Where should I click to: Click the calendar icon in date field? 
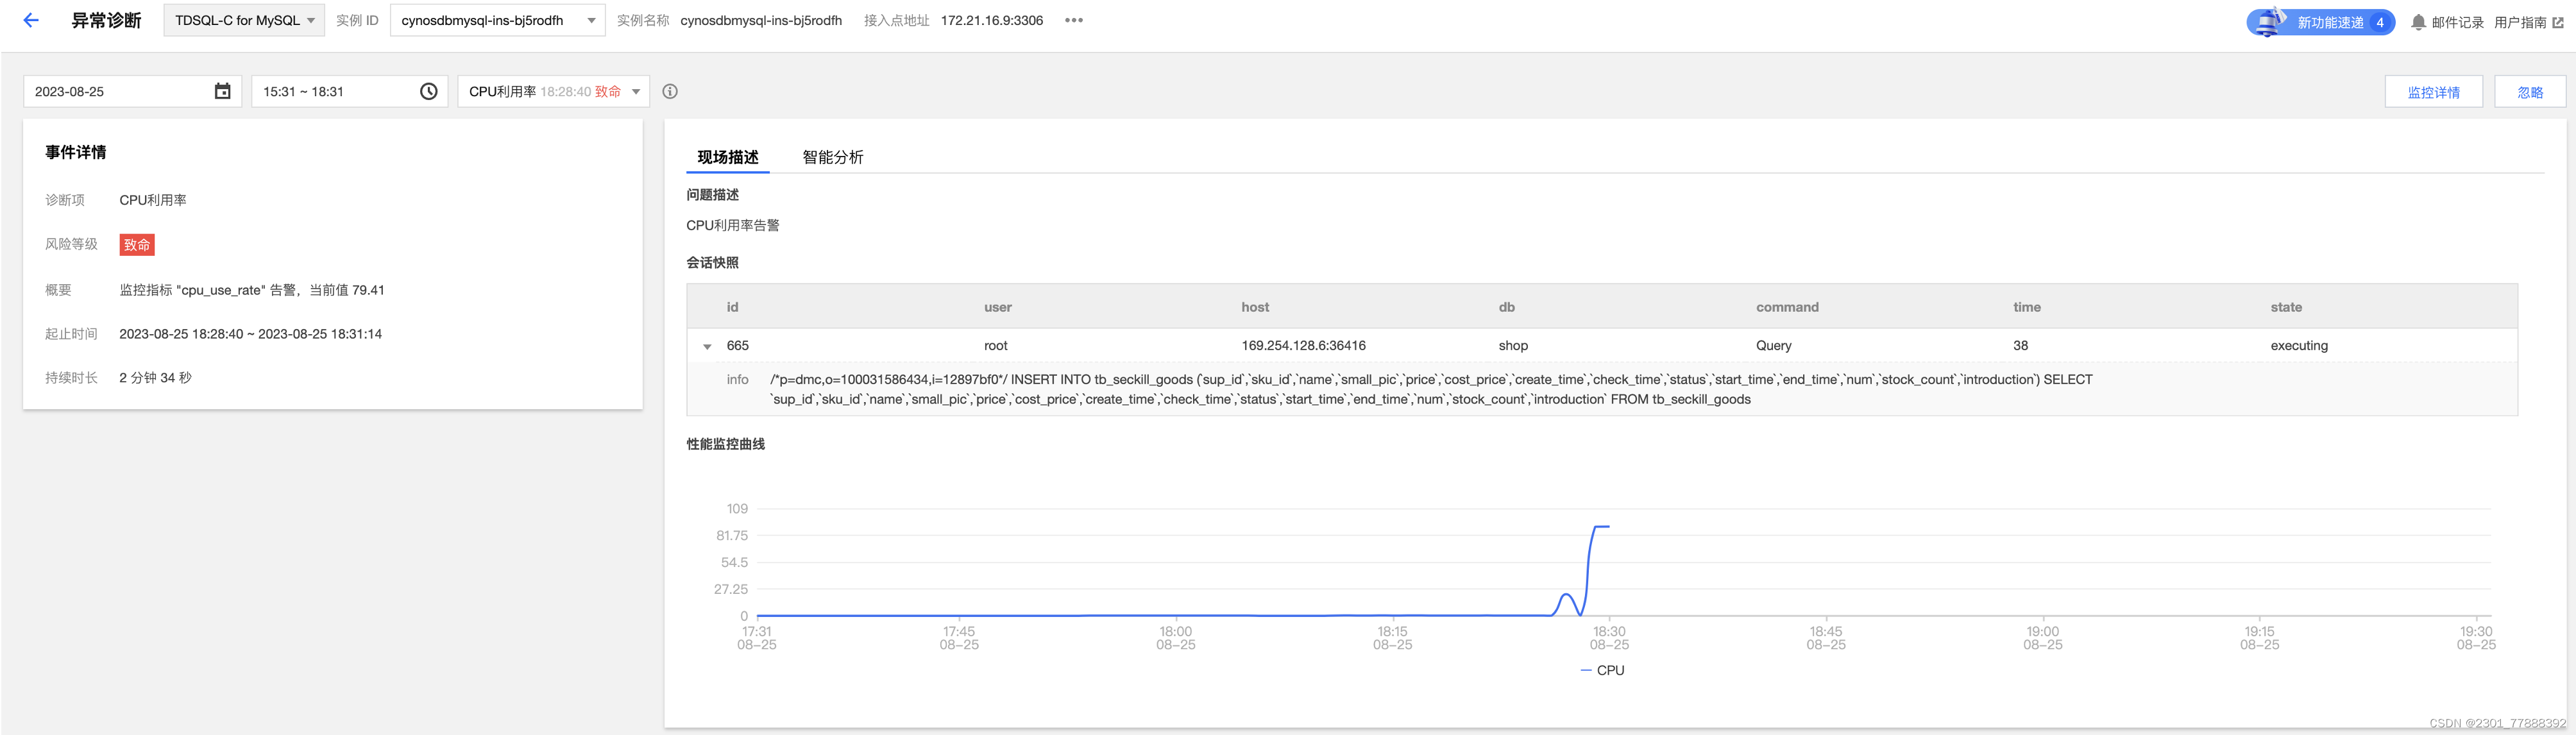point(222,91)
